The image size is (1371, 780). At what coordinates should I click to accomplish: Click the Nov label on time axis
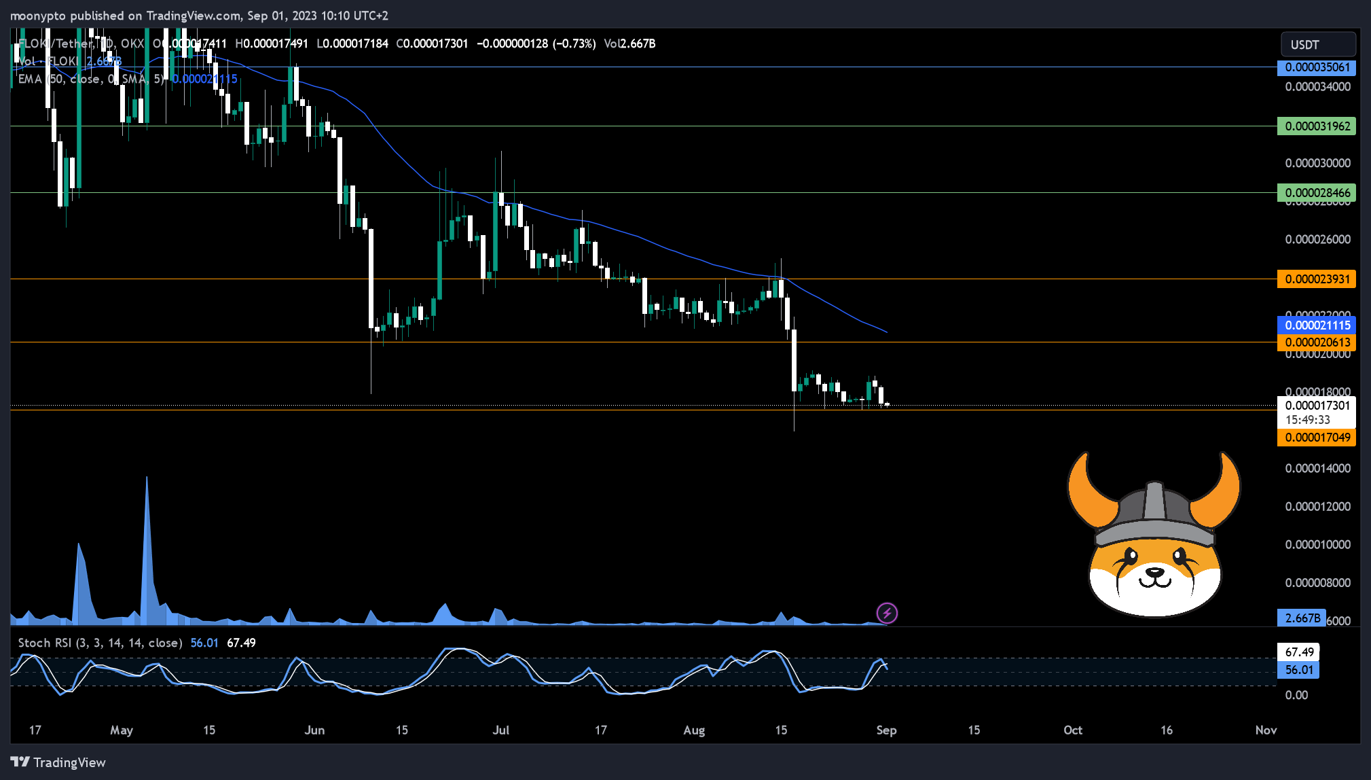(1266, 730)
